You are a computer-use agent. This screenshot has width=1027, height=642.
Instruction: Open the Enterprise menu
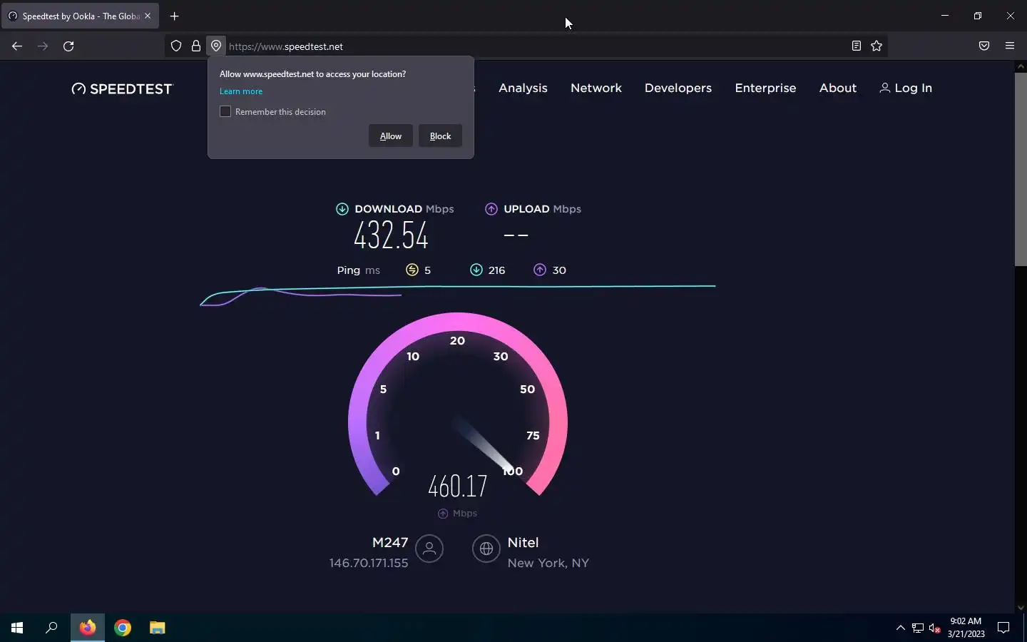click(765, 88)
